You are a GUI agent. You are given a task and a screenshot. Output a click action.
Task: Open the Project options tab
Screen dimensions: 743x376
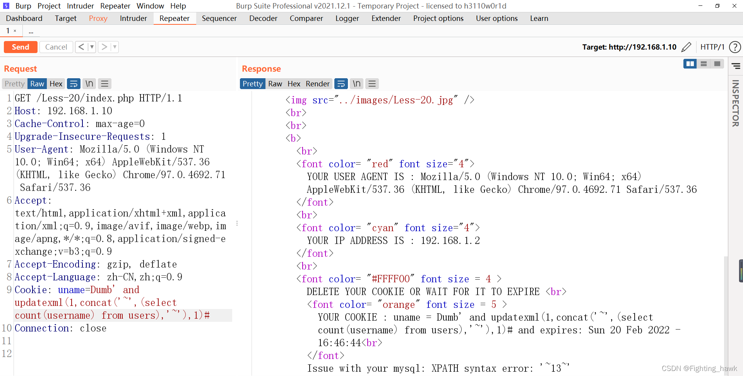(438, 19)
